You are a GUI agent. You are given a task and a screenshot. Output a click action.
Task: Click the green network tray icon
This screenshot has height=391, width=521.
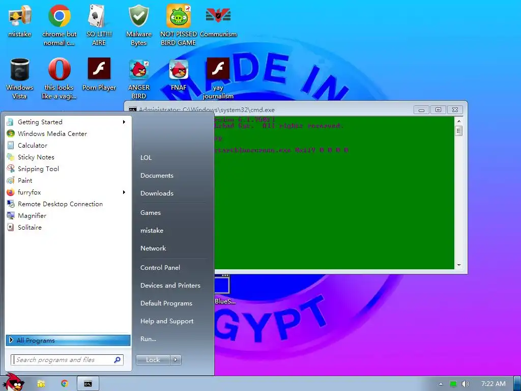453,384
